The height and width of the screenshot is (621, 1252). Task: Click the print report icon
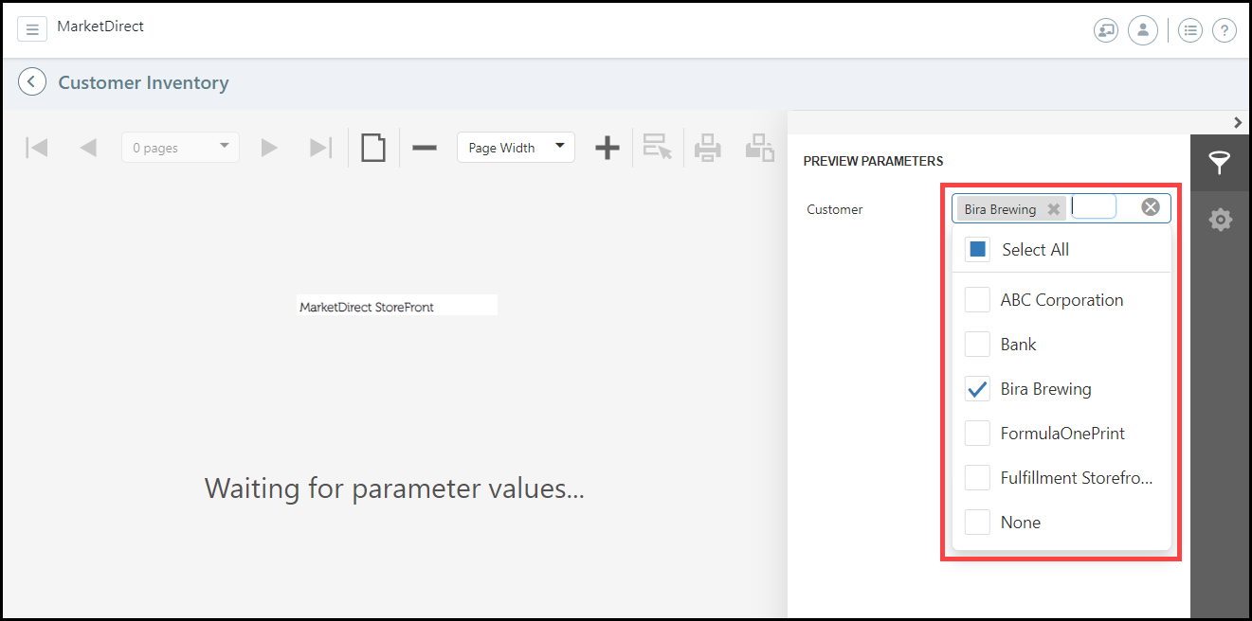(708, 148)
